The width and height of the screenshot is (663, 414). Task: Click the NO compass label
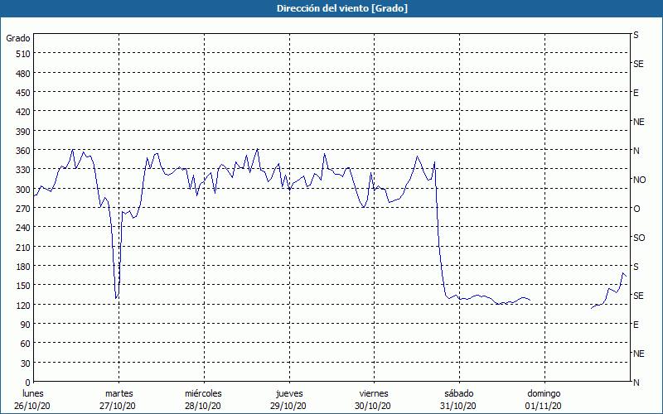639,180
